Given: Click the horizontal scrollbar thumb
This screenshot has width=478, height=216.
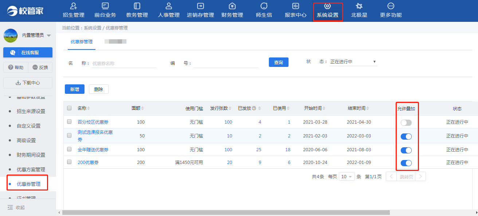Looking at the screenshot, I should tap(226, 212).
